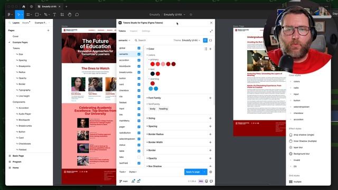This screenshot has height=190, width=338.
Task: Collapse the Font Family section
Action: 154,98
